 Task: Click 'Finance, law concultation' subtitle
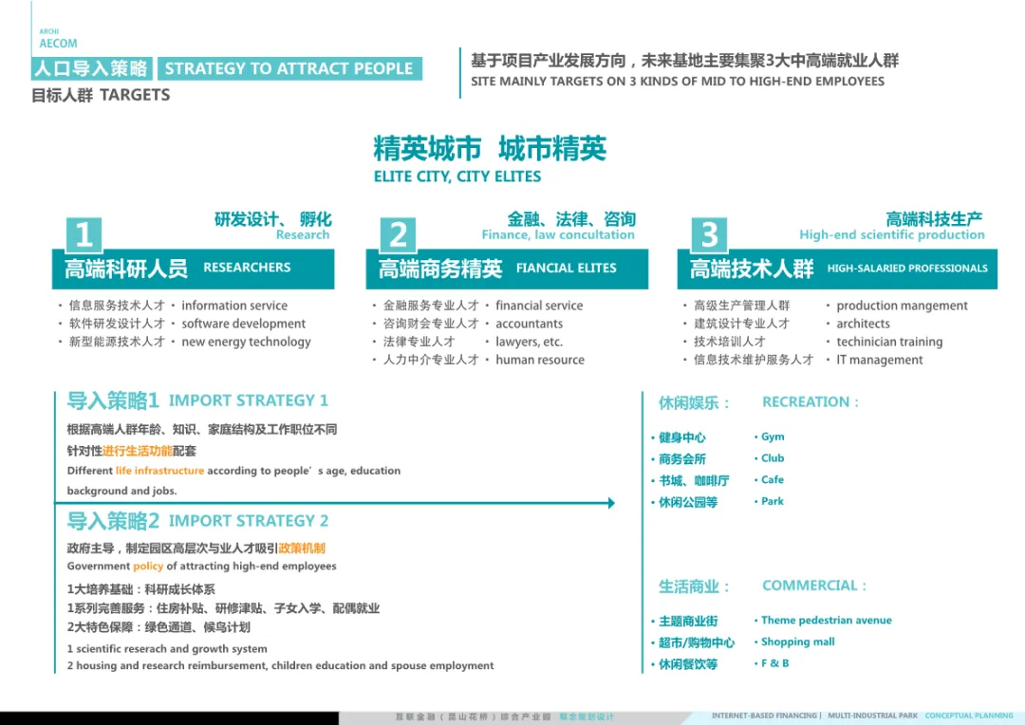[558, 234]
